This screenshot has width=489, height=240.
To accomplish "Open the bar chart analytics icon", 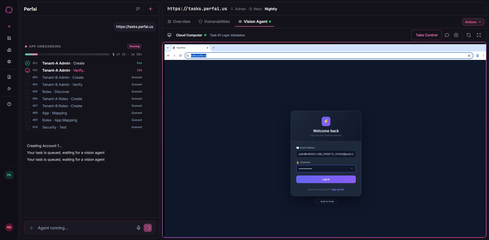I will coord(9,50).
